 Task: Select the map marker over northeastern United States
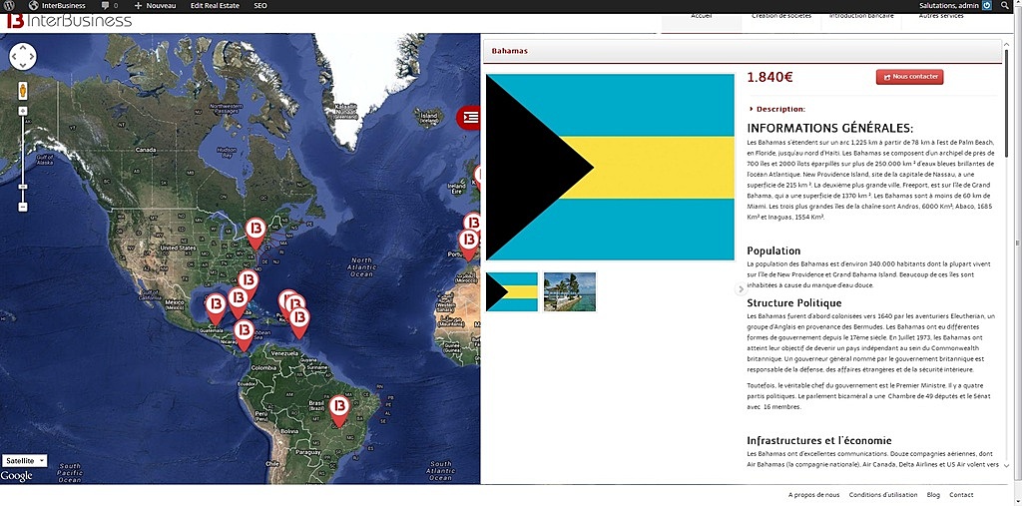[x=255, y=233]
